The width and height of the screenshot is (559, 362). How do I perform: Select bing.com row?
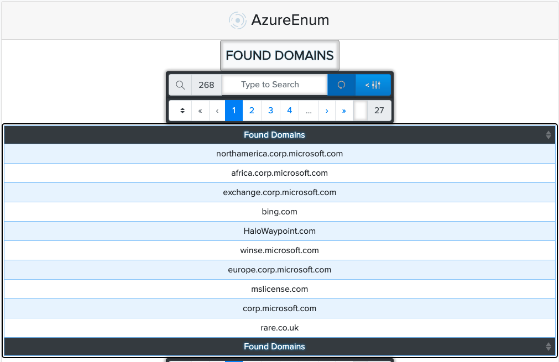(280, 212)
